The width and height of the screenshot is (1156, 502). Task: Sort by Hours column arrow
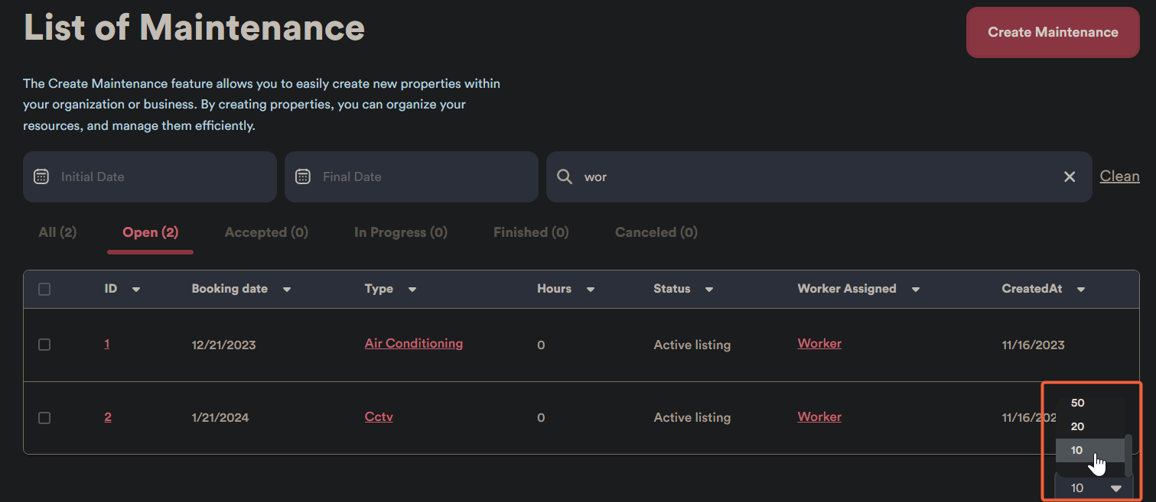[x=591, y=290]
